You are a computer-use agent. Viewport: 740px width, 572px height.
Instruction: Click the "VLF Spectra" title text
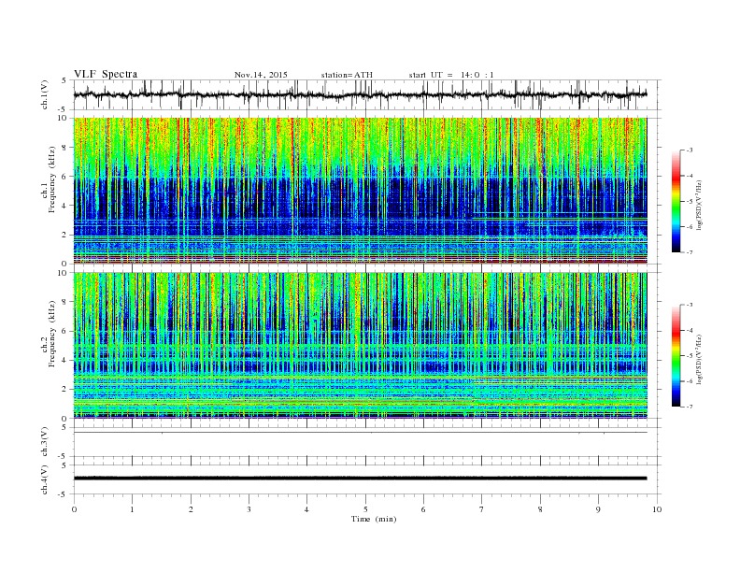pyautogui.click(x=106, y=74)
